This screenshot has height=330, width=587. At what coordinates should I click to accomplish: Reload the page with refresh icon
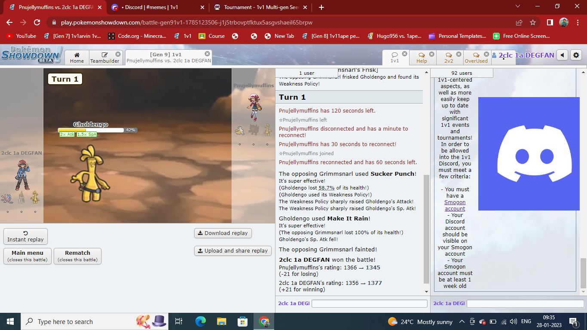[37, 22]
